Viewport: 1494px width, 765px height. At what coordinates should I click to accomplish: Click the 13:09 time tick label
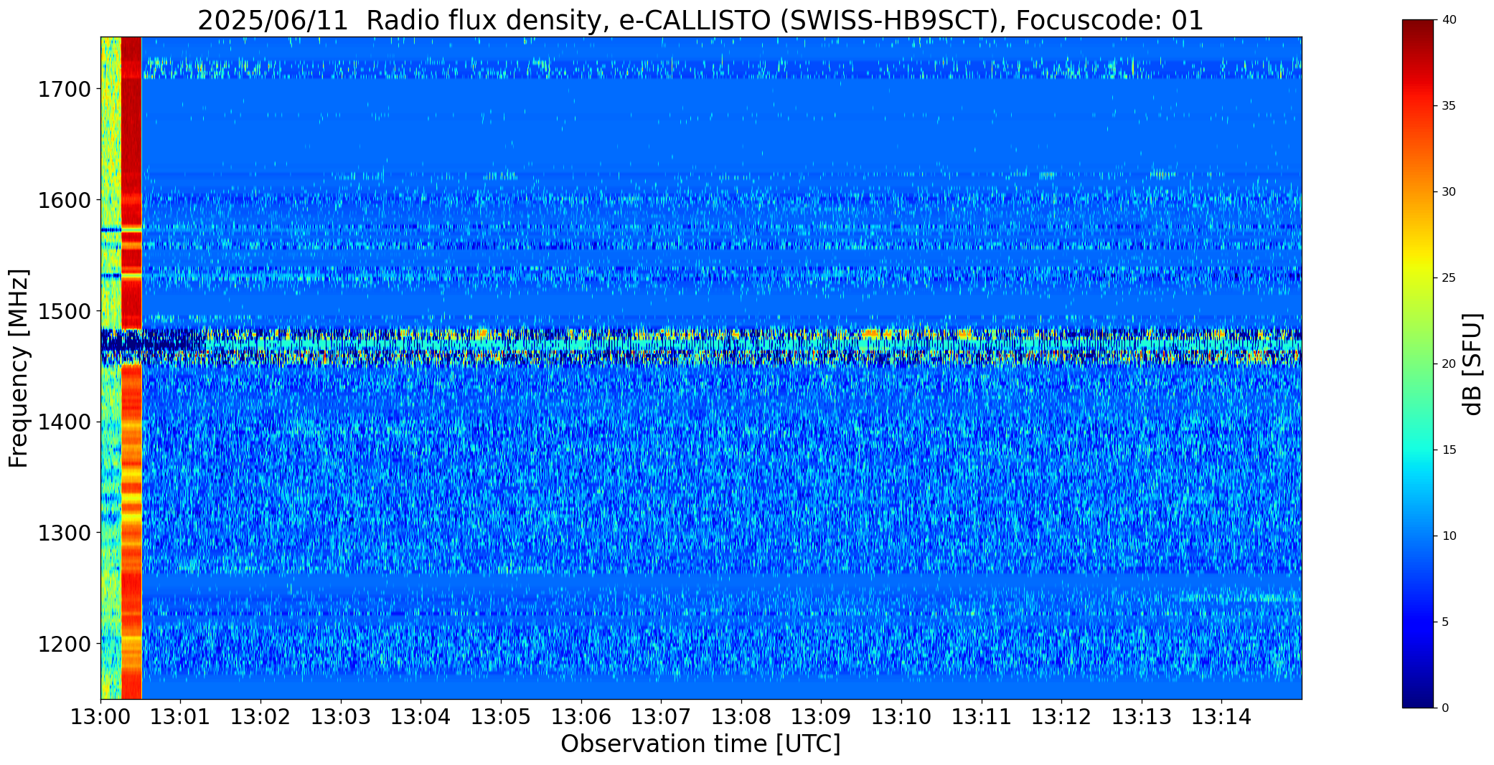pos(822,717)
